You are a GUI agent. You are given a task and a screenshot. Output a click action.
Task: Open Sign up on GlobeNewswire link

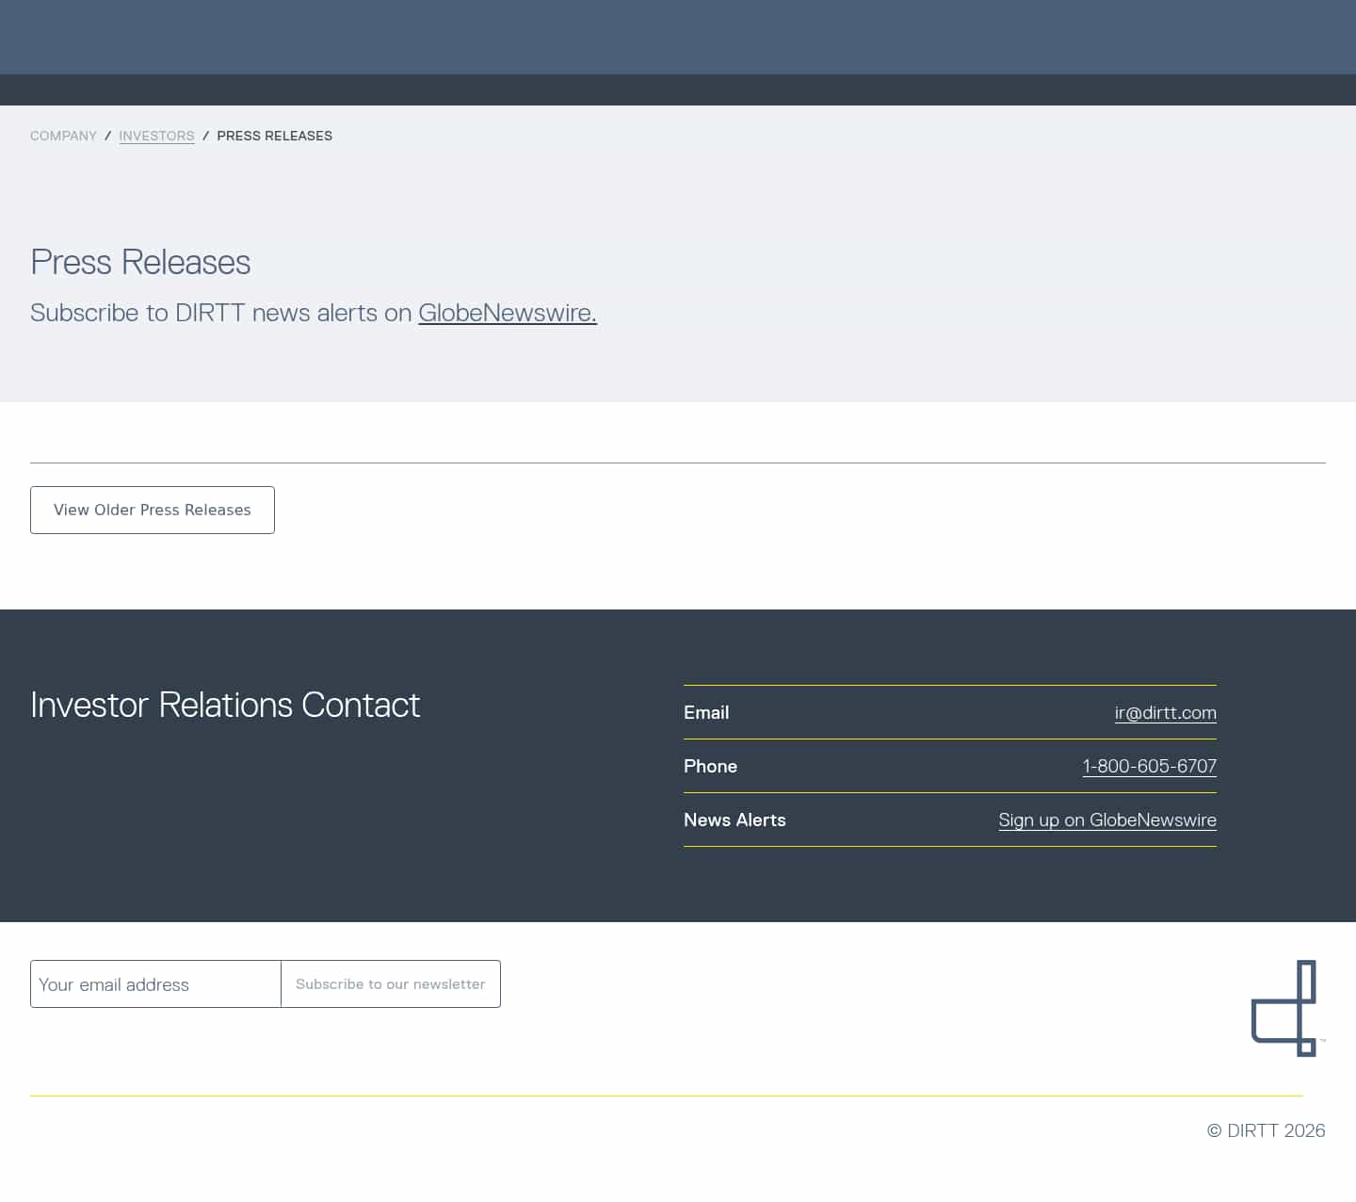pos(1107,820)
